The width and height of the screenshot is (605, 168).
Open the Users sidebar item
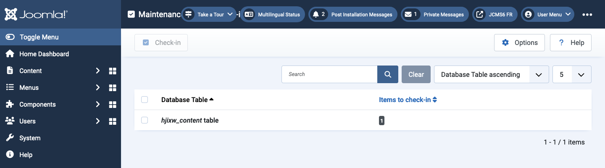click(27, 121)
